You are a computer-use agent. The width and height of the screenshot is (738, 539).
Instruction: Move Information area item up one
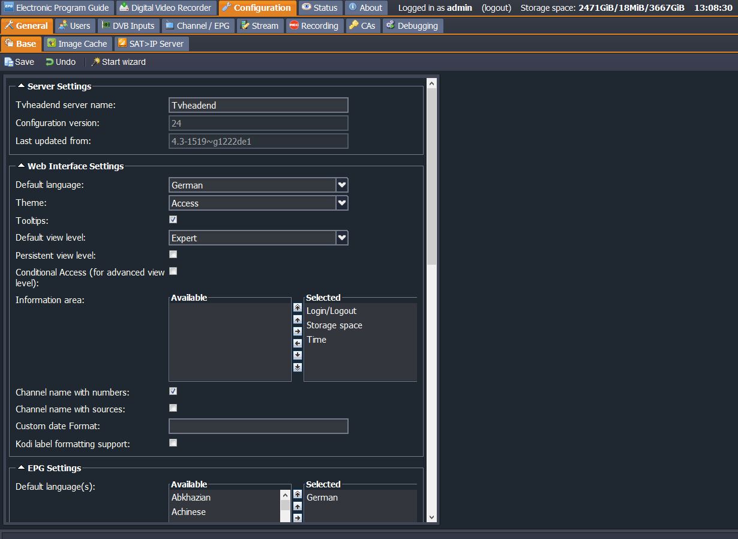(x=298, y=319)
